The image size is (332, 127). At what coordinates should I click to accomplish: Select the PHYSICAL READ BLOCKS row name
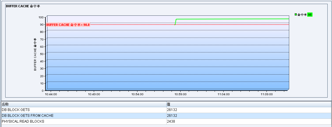click(x=23, y=121)
